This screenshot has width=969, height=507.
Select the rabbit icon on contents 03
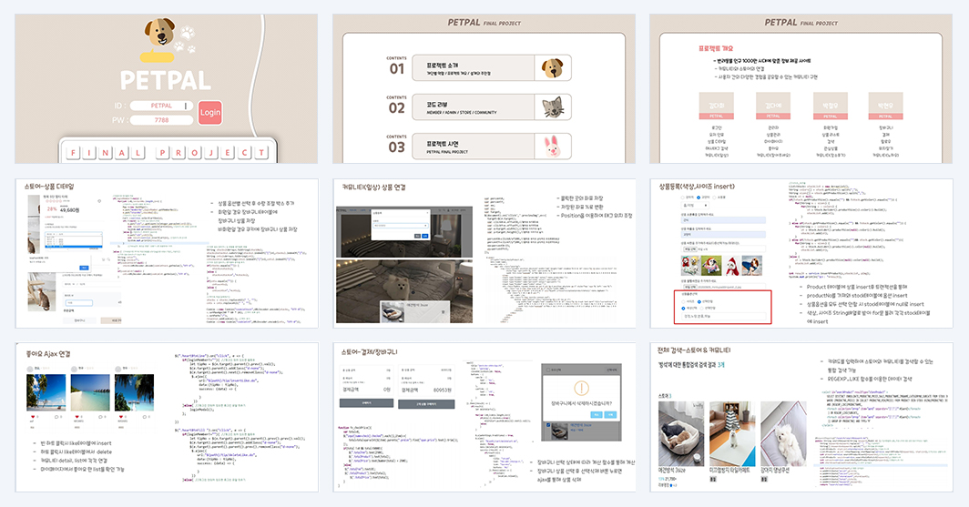click(x=551, y=147)
